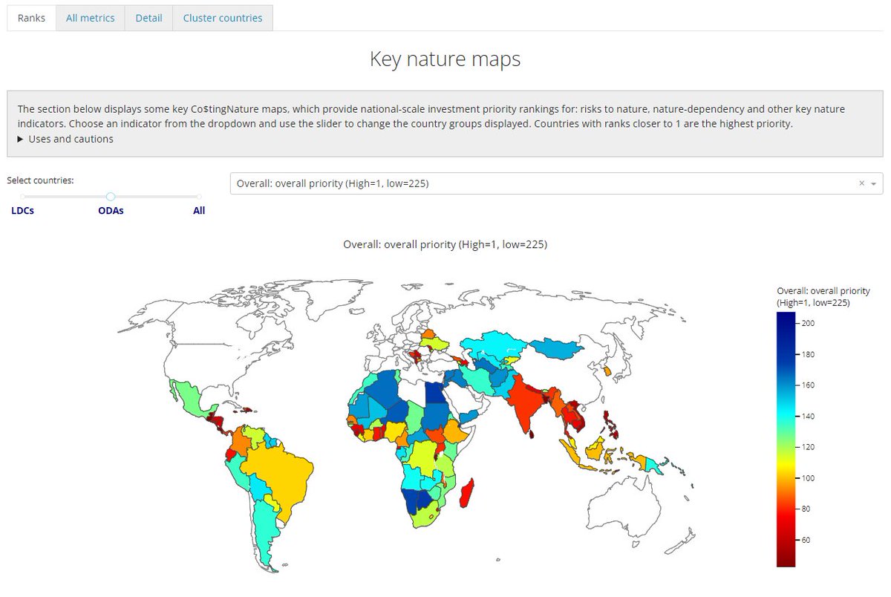Screen dimensions: 891x597
Task: Open the "Overall: overall priority" combo box
Action: click(520, 183)
